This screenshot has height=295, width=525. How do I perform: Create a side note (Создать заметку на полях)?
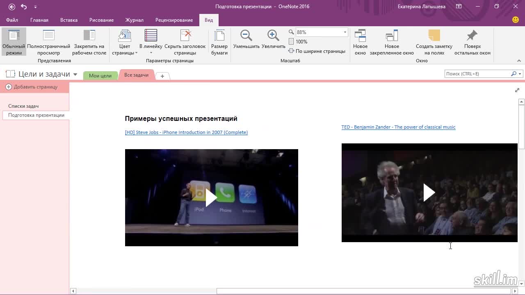click(x=434, y=42)
